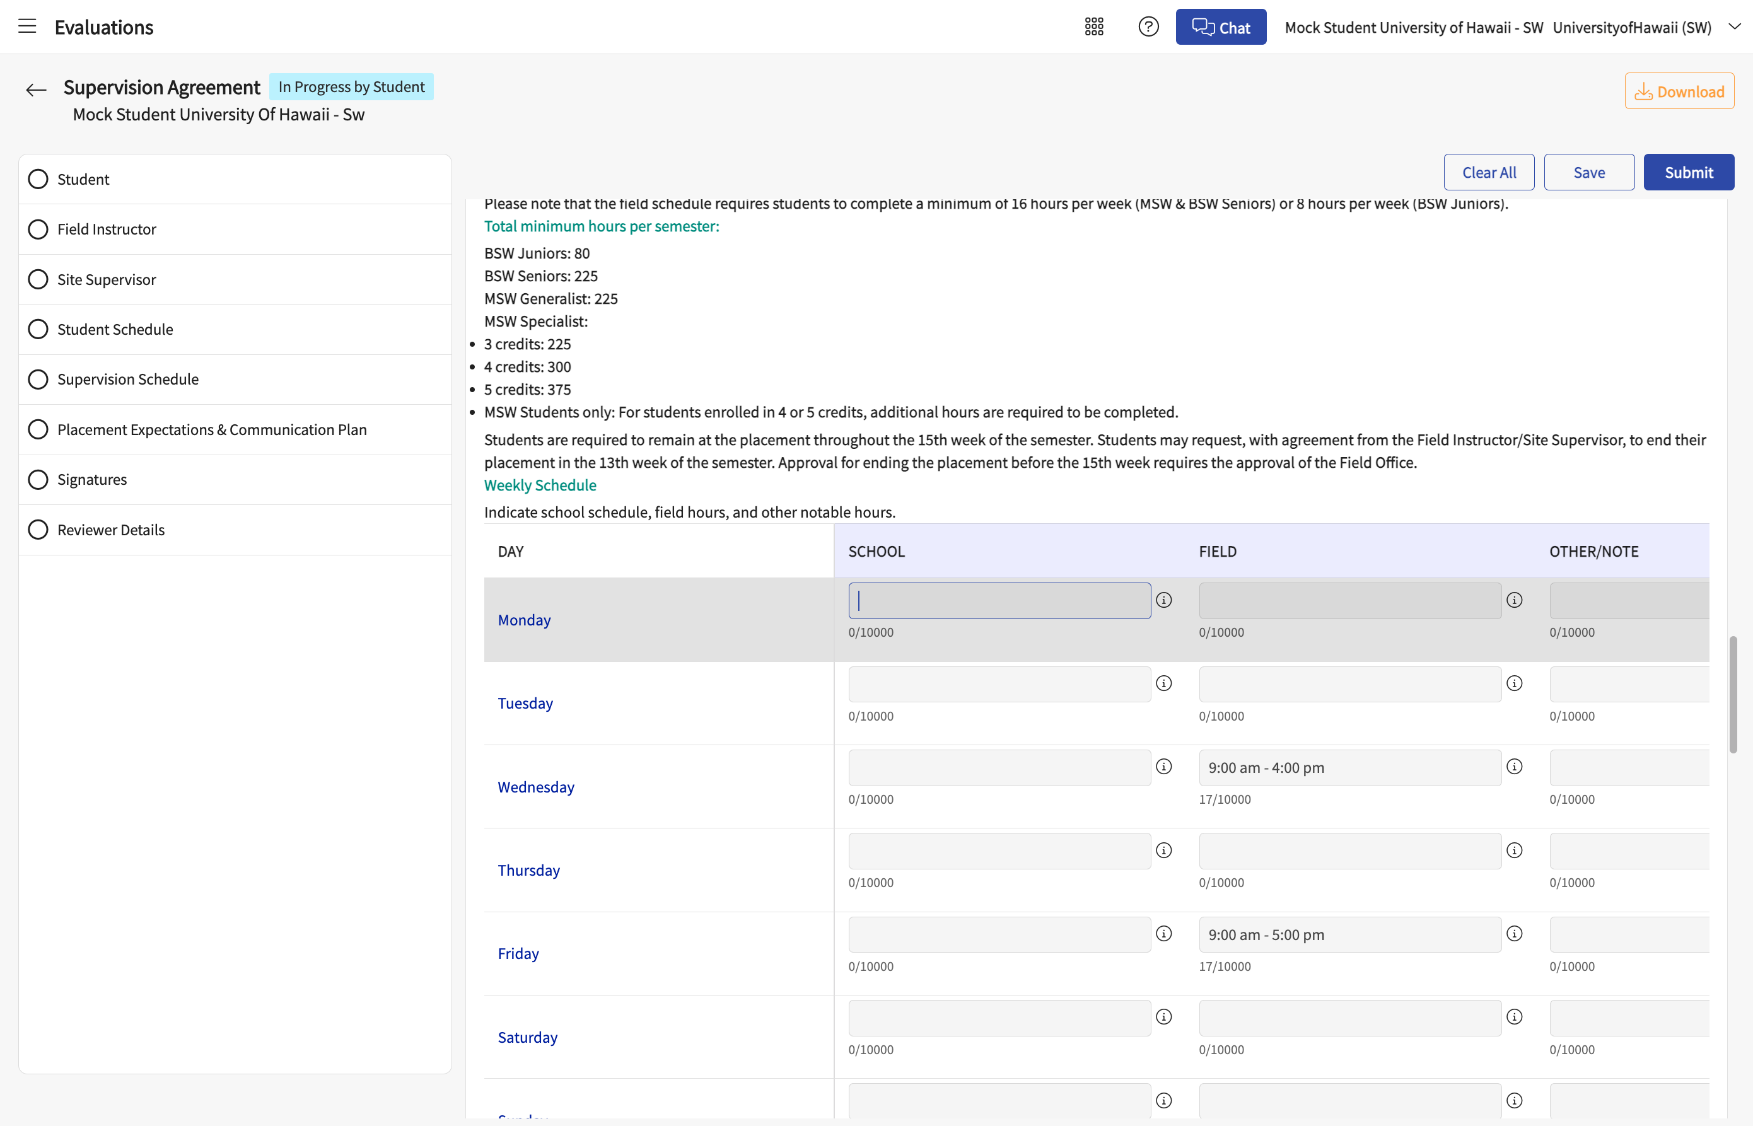Click info icon beside Friday School field
The image size is (1753, 1126).
(x=1163, y=934)
